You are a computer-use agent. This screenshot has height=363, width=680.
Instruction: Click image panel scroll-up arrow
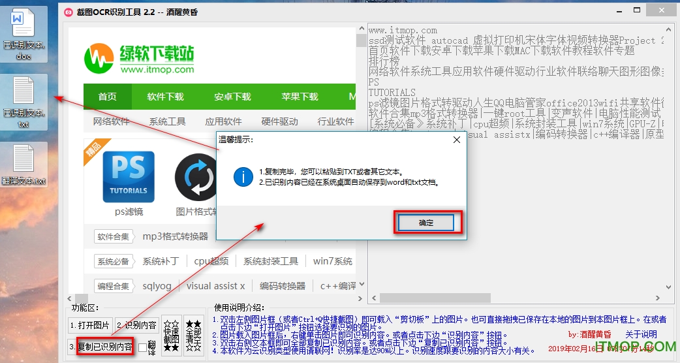tap(362, 29)
